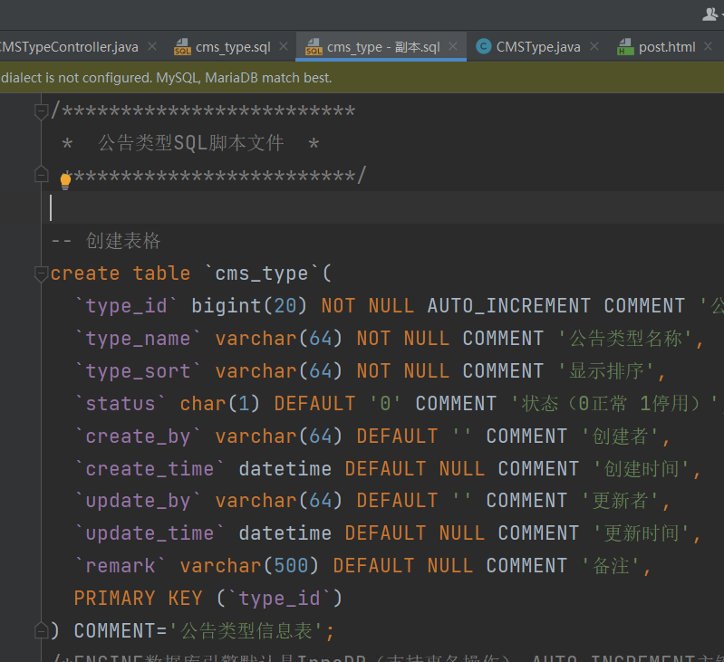Viewport: 724px width, 662px height.
Task: Click the `update_by` column name
Action: (x=138, y=501)
